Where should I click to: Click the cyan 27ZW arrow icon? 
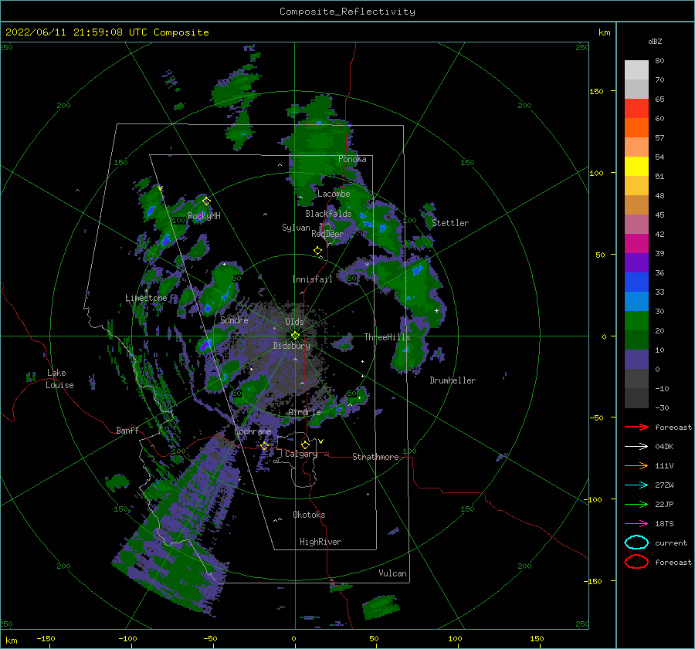(x=636, y=485)
